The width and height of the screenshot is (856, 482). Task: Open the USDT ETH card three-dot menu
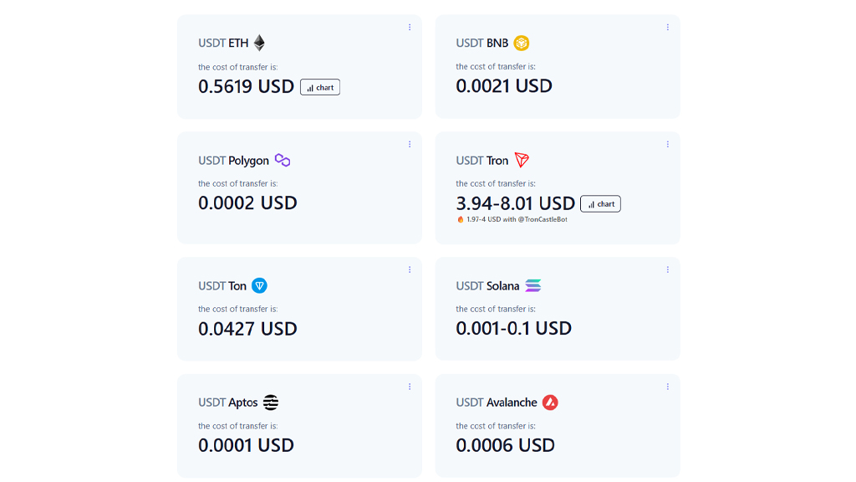[410, 28]
